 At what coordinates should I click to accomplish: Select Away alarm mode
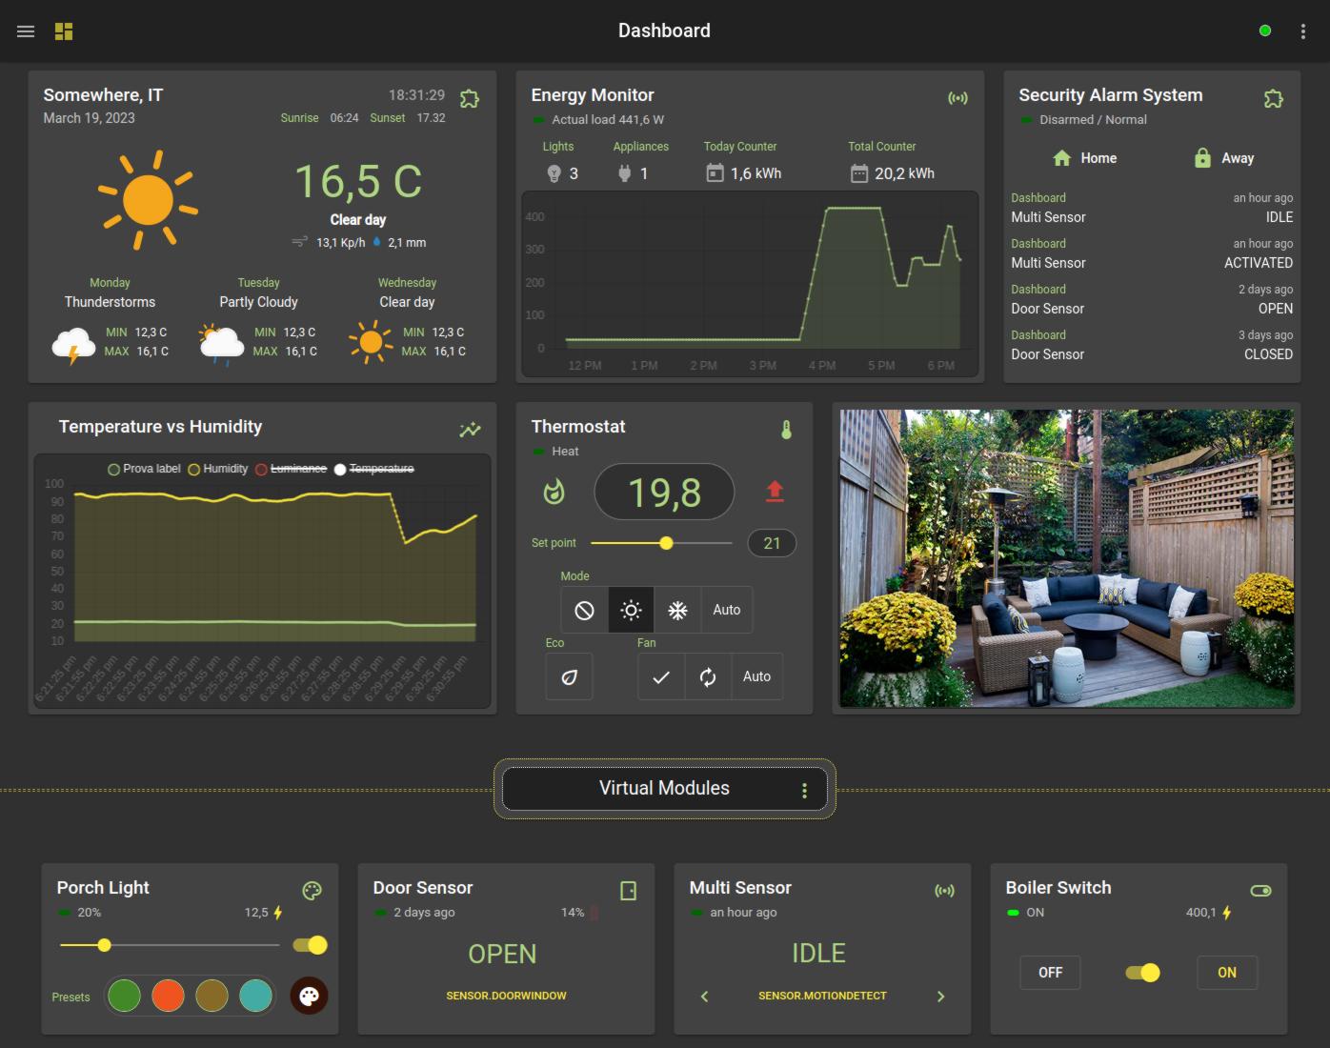pyautogui.click(x=1223, y=158)
